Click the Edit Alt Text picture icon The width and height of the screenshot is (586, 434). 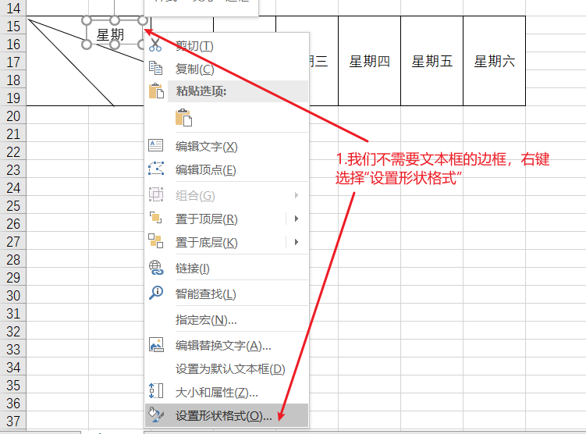[x=156, y=345]
